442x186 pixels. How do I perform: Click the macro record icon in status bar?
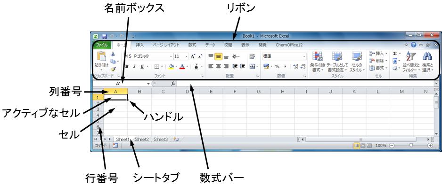tap(115, 146)
